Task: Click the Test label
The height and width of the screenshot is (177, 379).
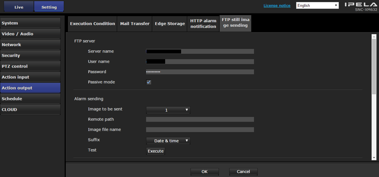Action: coord(92,150)
